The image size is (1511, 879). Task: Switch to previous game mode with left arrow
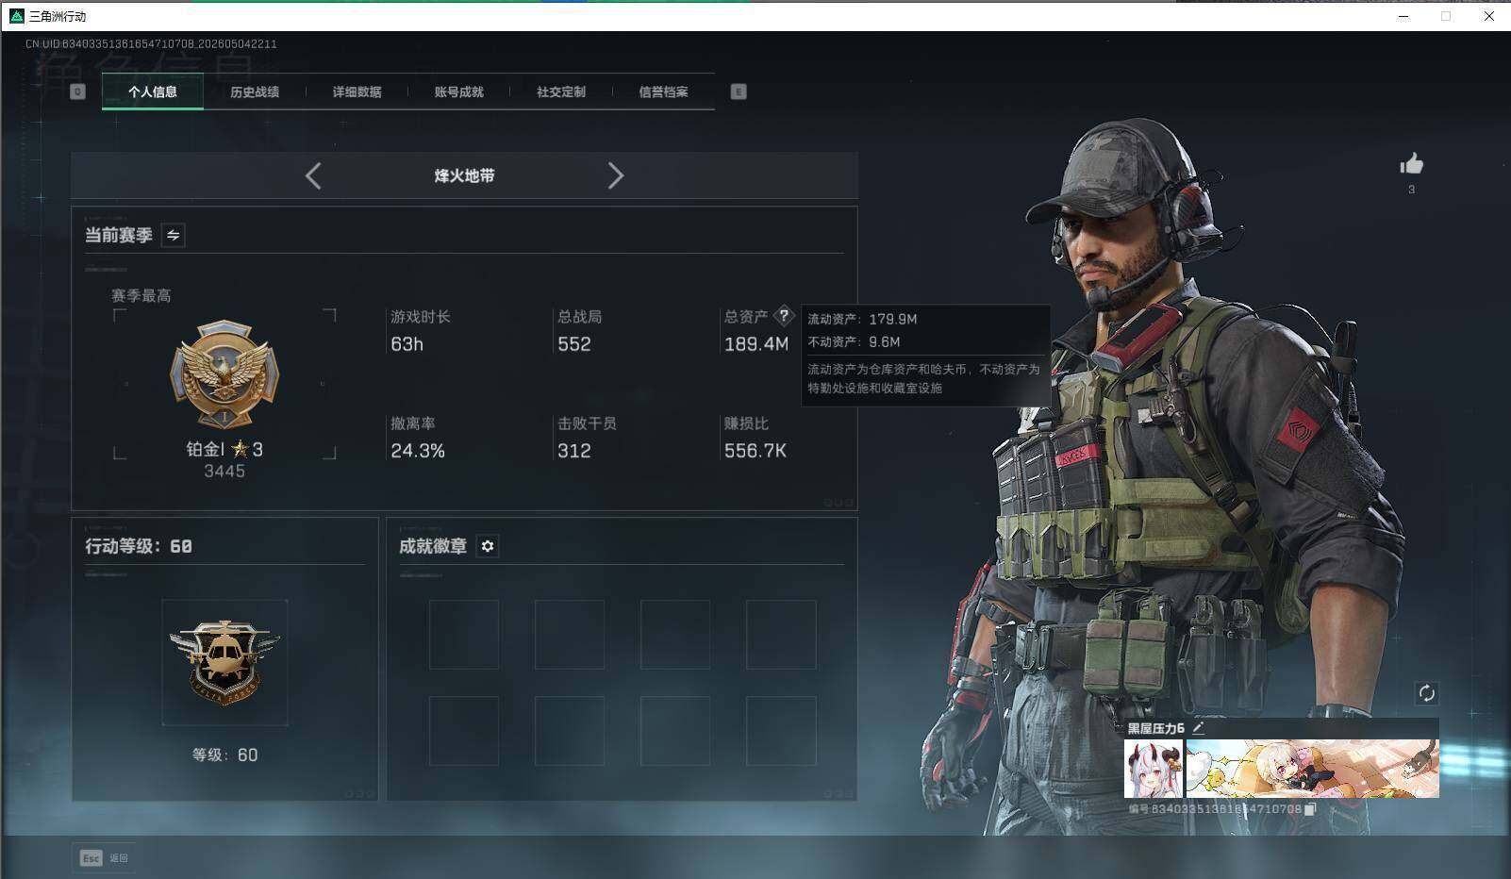(x=313, y=175)
